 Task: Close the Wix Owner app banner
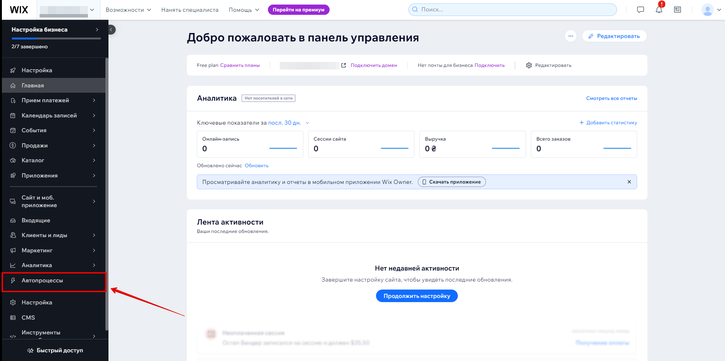coord(629,182)
